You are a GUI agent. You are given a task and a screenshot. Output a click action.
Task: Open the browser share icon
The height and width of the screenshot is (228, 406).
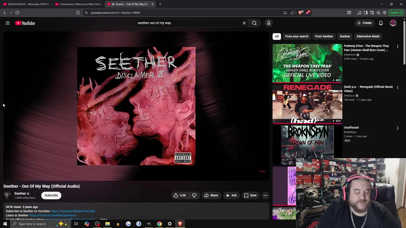[292, 13]
